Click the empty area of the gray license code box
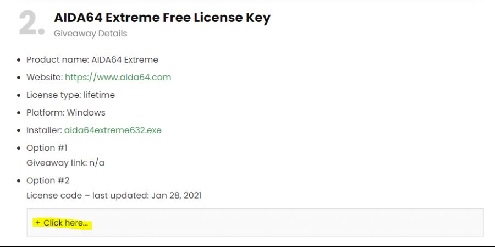495x247 pixels. [x=286, y=223]
